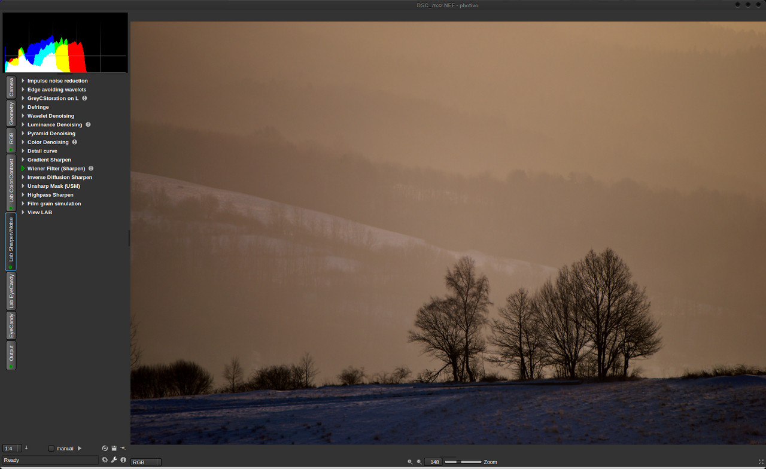Open the info icon near the status bar
Image resolution: width=766 pixels, height=469 pixels.
pos(123,460)
